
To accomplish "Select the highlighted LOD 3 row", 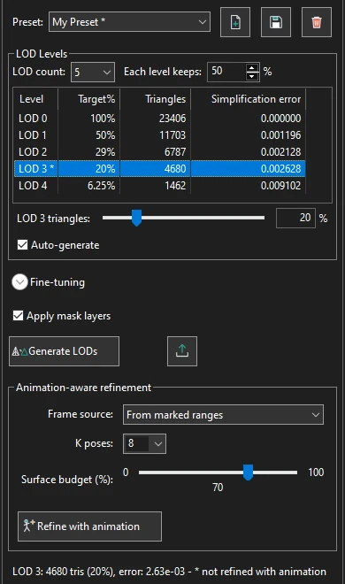I will [x=159, y=169].
